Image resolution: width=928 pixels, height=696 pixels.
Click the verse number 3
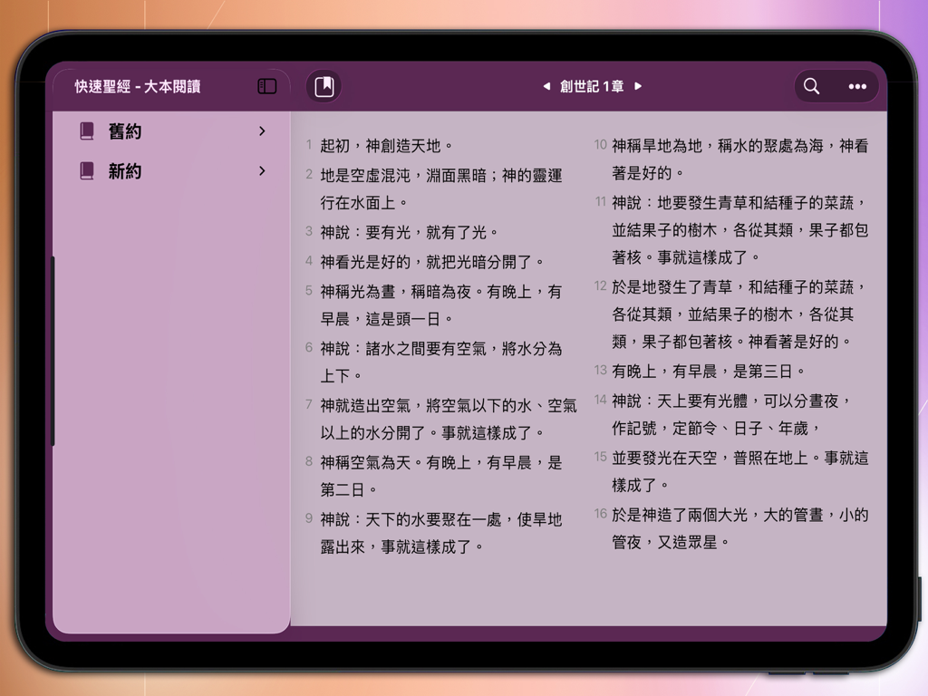[x=308, y=232]
